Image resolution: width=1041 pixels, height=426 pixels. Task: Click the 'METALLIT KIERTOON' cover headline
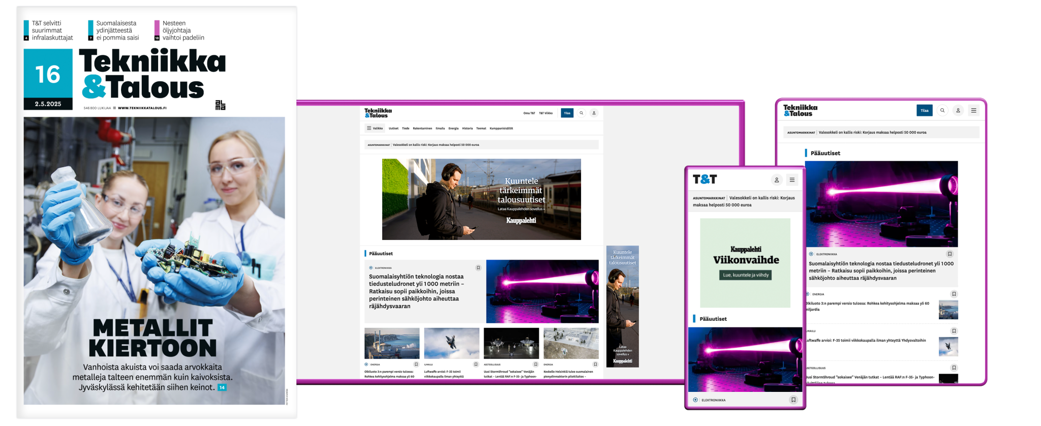(152, 338)
